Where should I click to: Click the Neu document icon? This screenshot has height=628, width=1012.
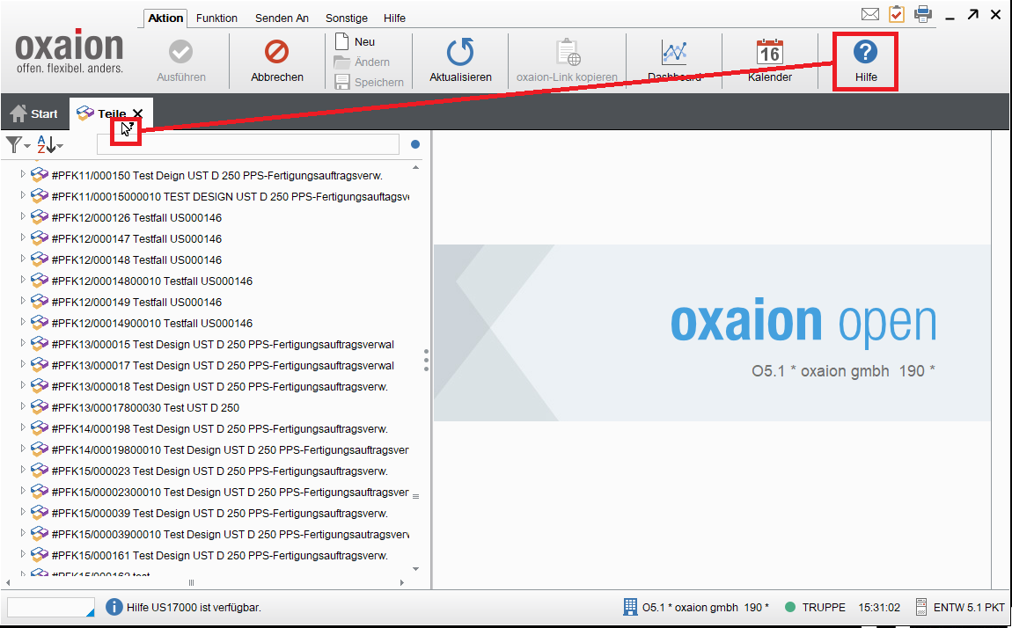pyautogui.click(x=342, y=41)
